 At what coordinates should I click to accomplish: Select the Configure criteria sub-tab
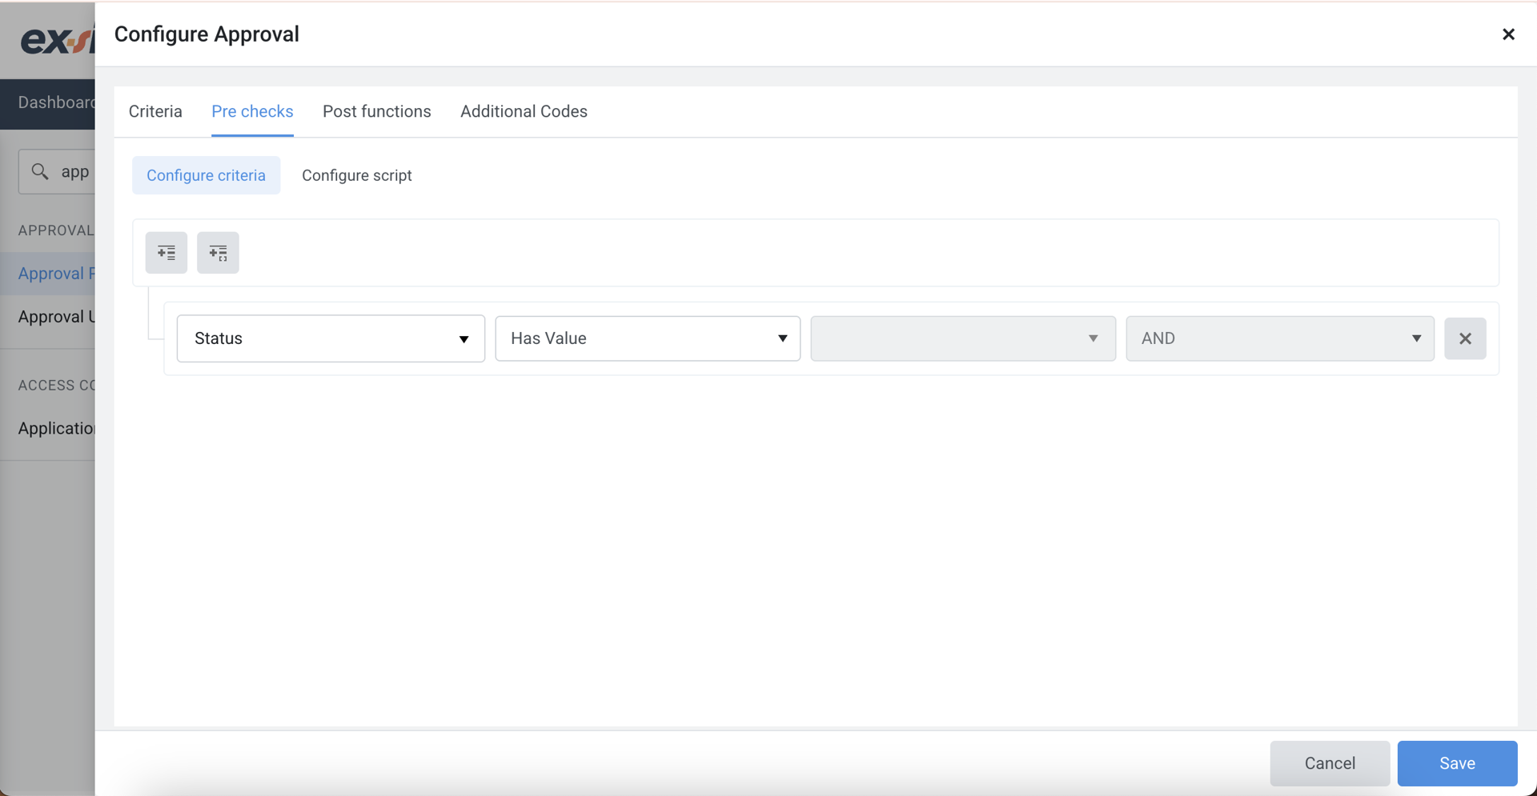tap(206, 175)
